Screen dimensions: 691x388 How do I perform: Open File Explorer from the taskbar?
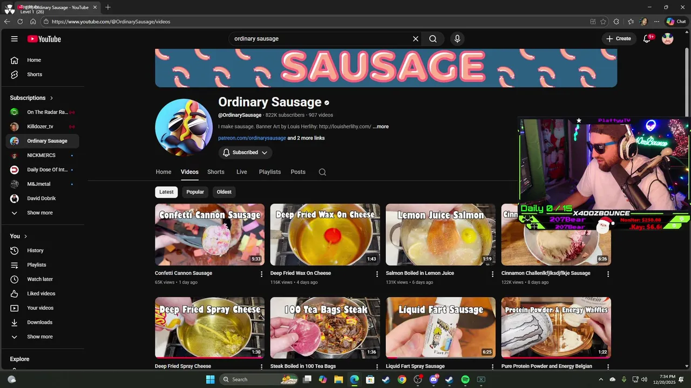338,379
